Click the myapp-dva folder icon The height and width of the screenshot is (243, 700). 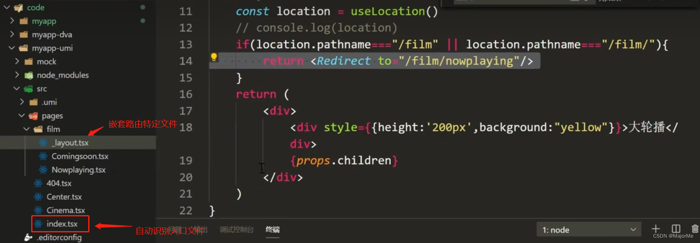click(x=24, y=34)
